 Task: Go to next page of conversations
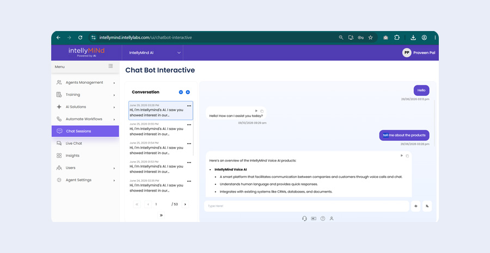tap(185, 204)
